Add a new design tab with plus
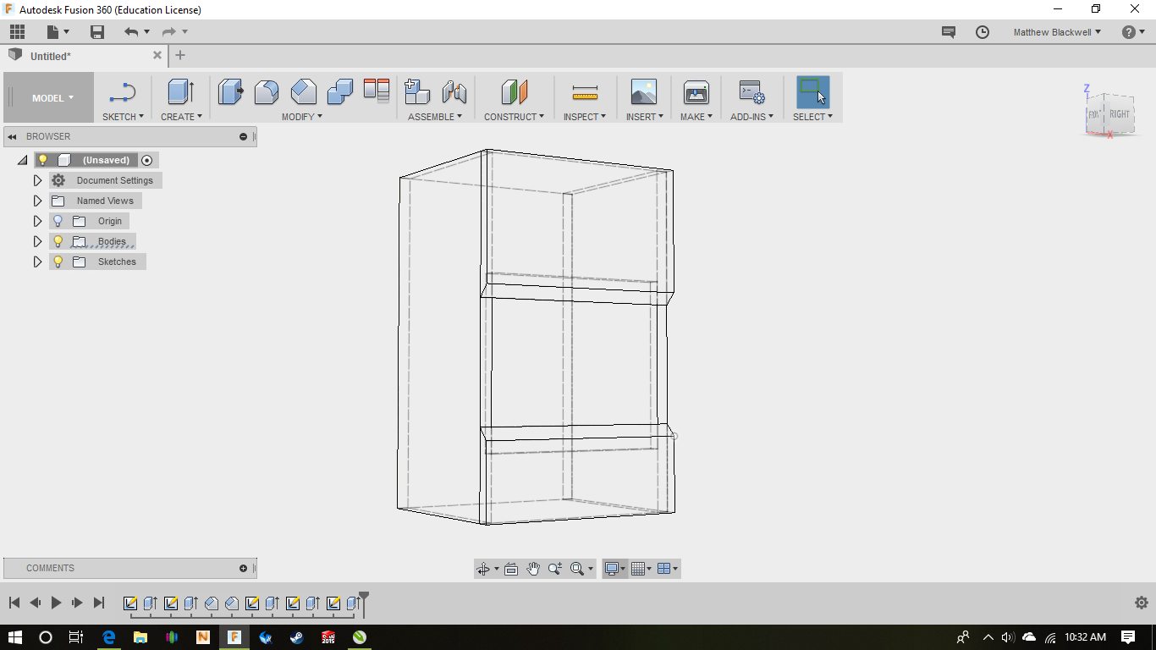Screen dimensions: 1156x650 [x=179, y=55]
